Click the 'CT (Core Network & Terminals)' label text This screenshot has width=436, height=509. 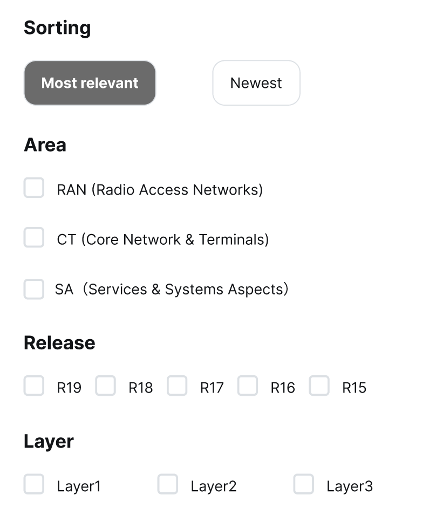click(162, 239)
